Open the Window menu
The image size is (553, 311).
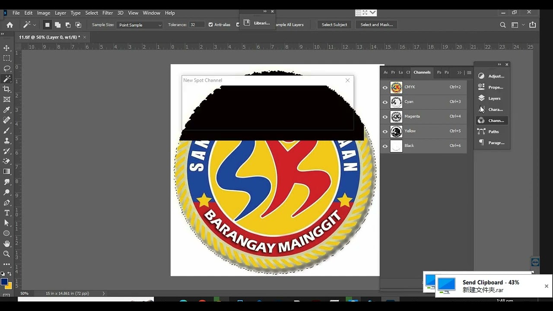[151, 13]
